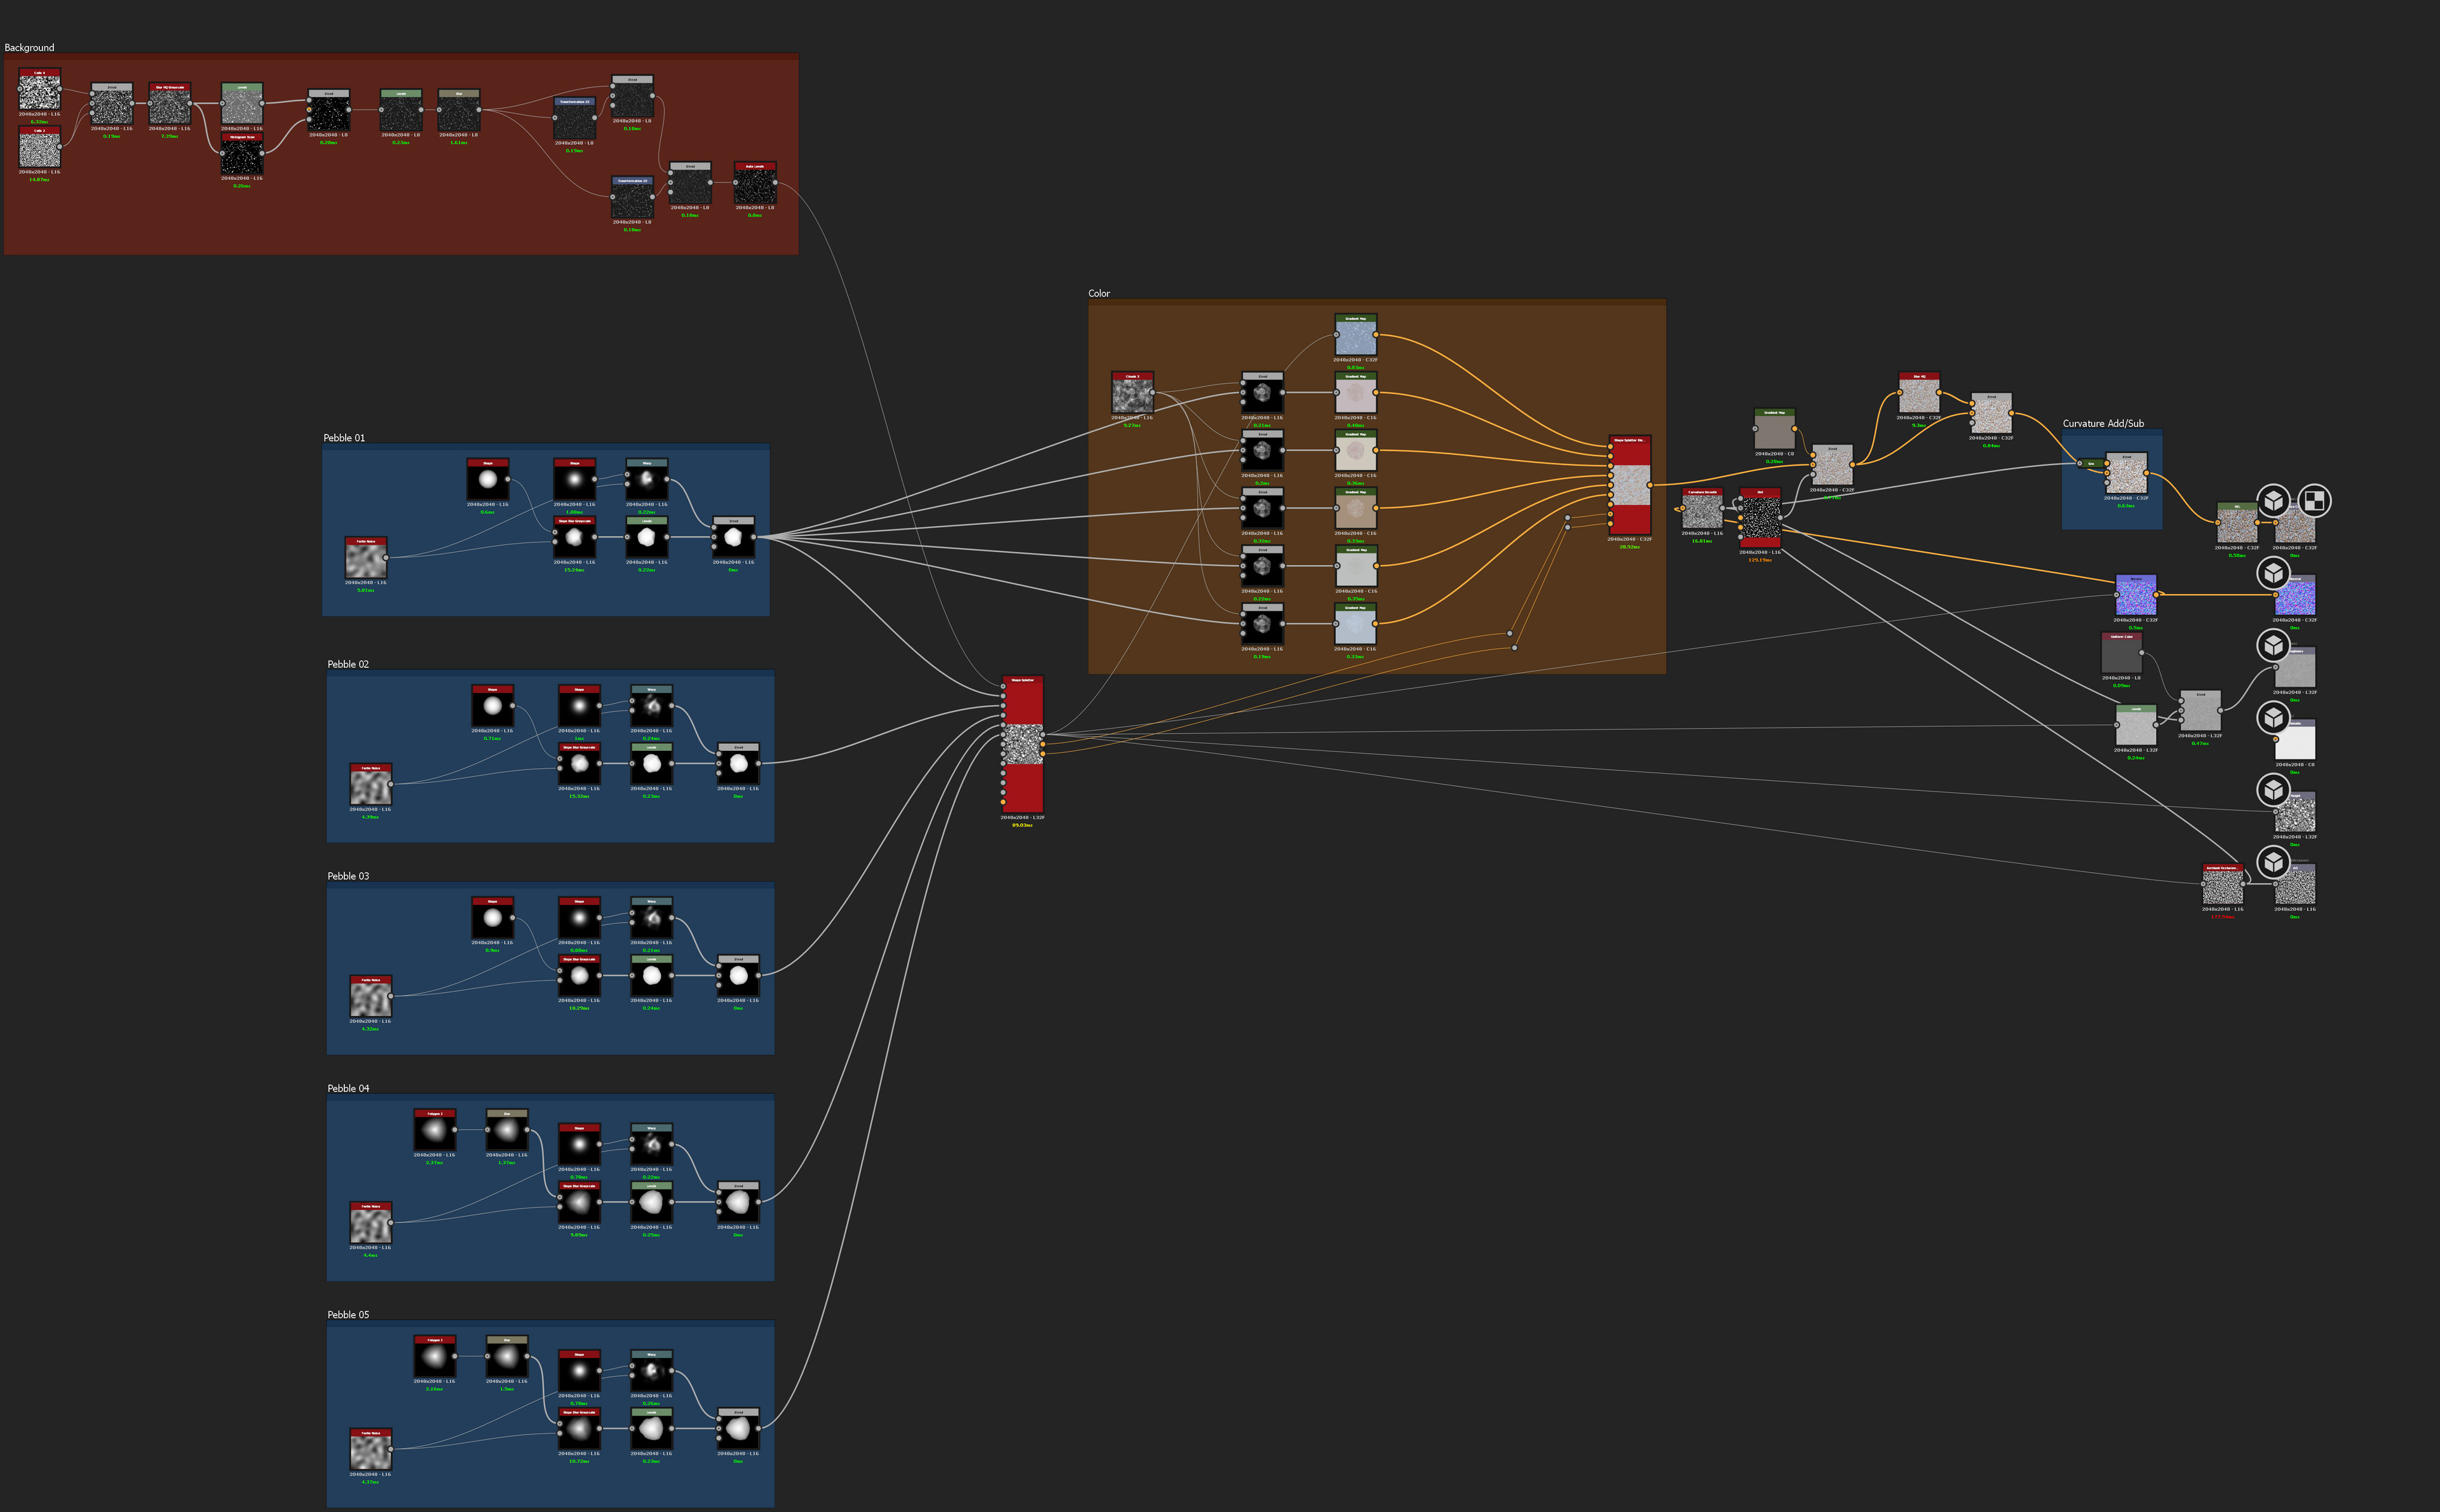Select the HSL node
Image resolution: width=2440 pixels, height=1512 pixels.
point(2237,523)
